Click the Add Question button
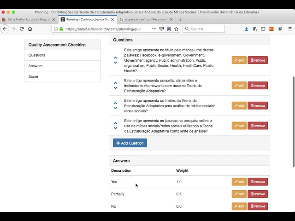Image resolution: width=295 pixels, height=221 pixels. (x=130, y=143)
